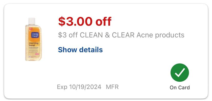Image resolution: width=212 pixels, height=101 pixels.
Task: Tap the Acne products text in description
Action: click(160, 35)
